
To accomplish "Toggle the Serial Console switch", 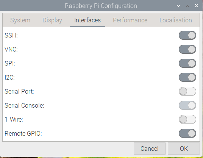I will click(x=187, y=105).
